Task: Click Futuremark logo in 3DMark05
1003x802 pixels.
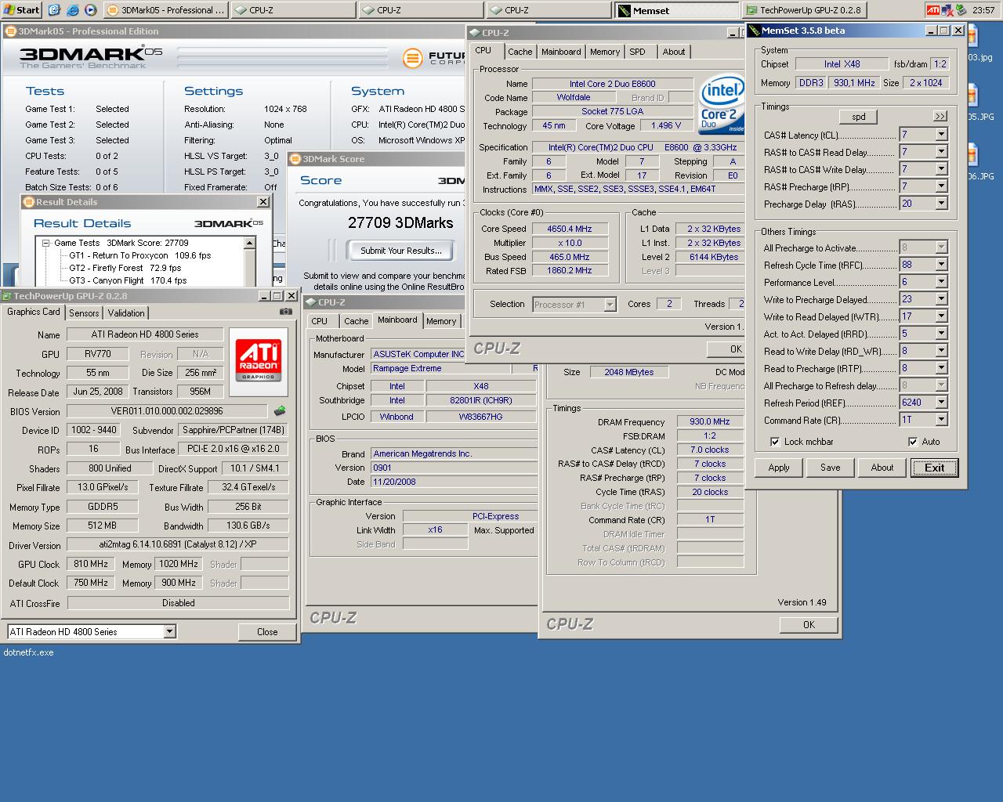Action: pos(412,58)
